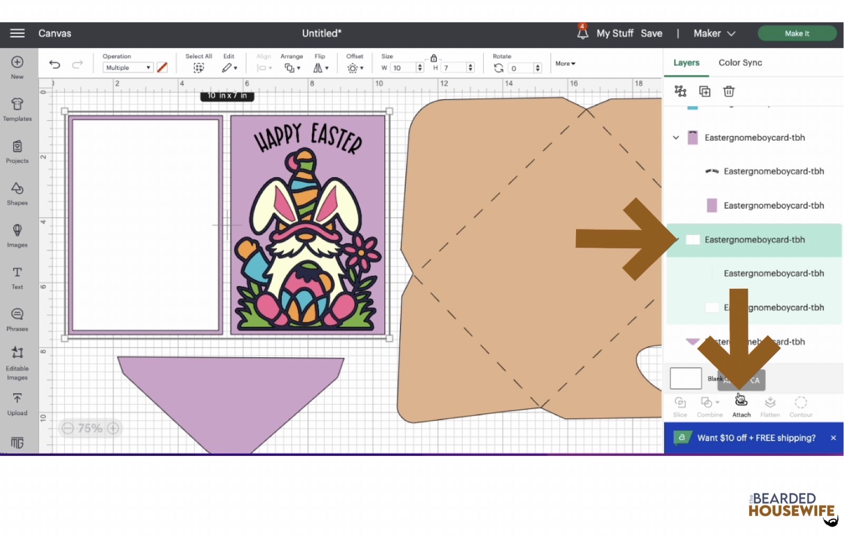Click the Save link in header

click(x=651, y=33)
